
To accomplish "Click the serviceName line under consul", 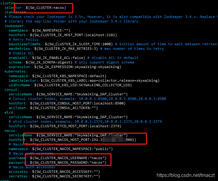I will (x=68, y=94).
